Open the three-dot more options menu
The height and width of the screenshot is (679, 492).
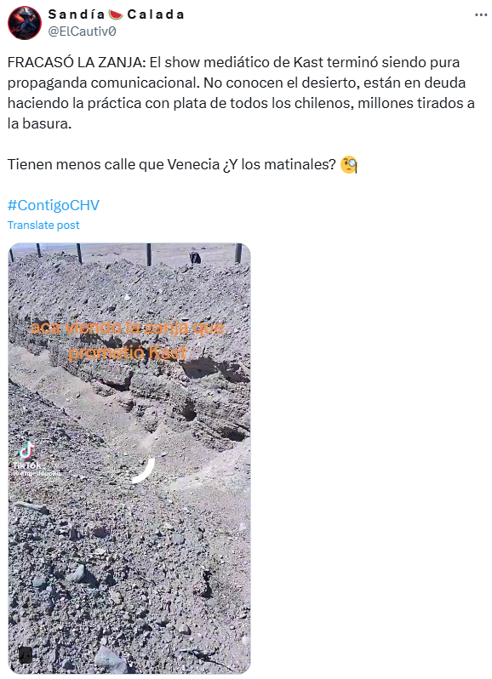click(x=481, y=14)
